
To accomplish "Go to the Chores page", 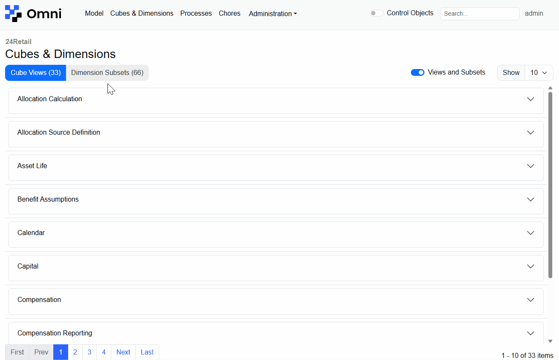I will (x=229, y=14).
